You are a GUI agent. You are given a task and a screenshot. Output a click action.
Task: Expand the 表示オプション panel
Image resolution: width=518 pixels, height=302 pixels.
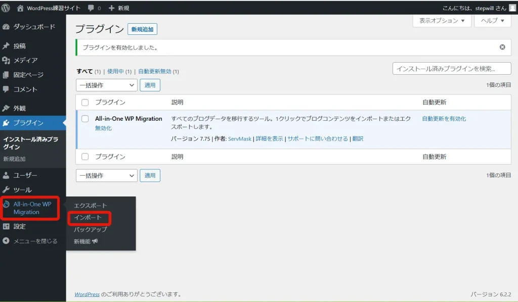(x=442, y=21)
